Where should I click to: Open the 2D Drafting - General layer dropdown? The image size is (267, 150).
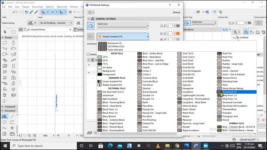(x=55, y=23)
